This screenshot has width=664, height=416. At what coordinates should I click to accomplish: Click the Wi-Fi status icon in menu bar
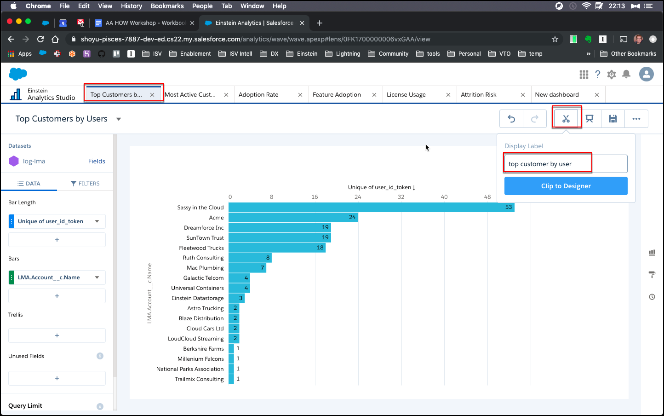coord(586,6)
